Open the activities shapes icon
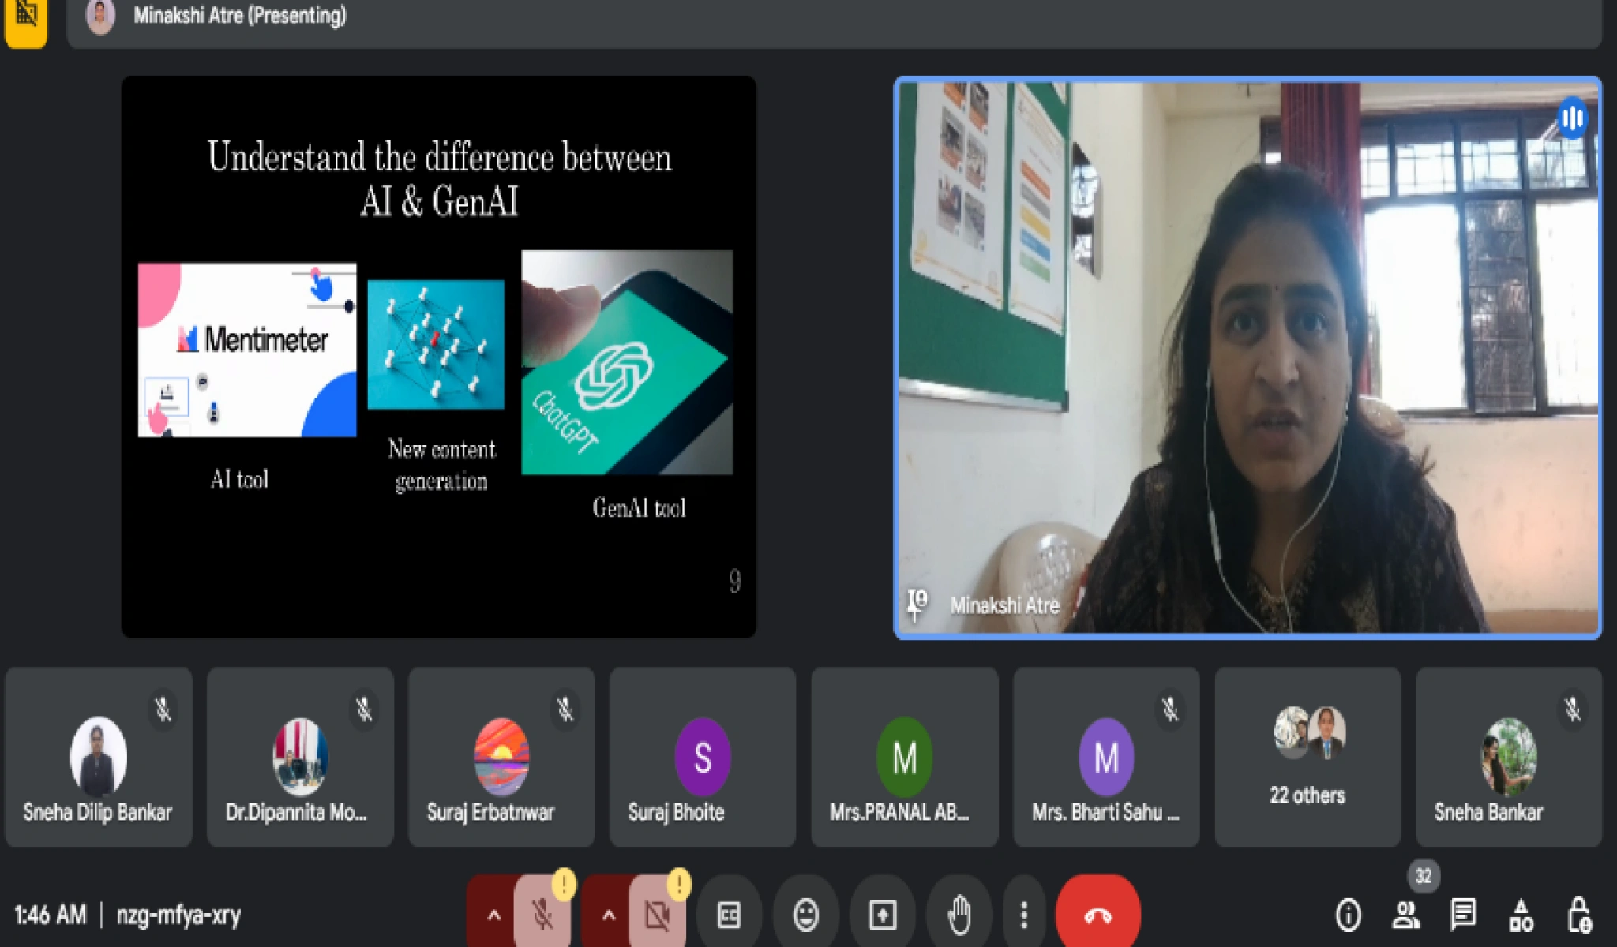Viewport: 1617px width, 947px height. 1521,915
